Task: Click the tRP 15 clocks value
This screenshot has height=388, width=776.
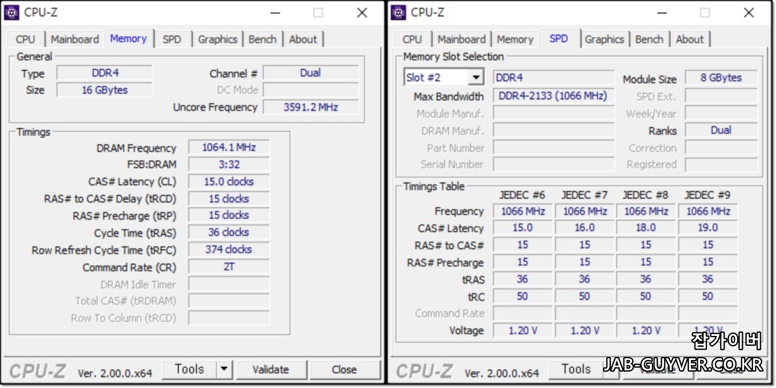Action: (x=229, y=215)
